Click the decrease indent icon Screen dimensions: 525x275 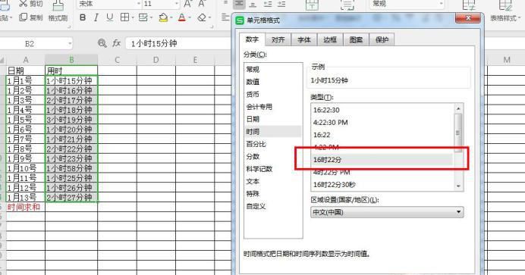point(268,4)
